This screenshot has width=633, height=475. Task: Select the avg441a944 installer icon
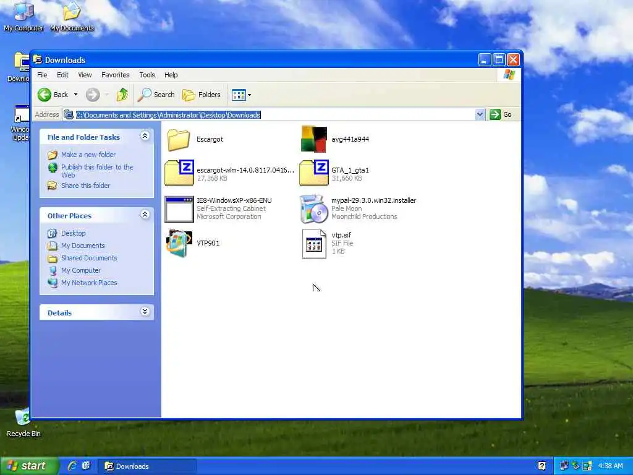313,139
